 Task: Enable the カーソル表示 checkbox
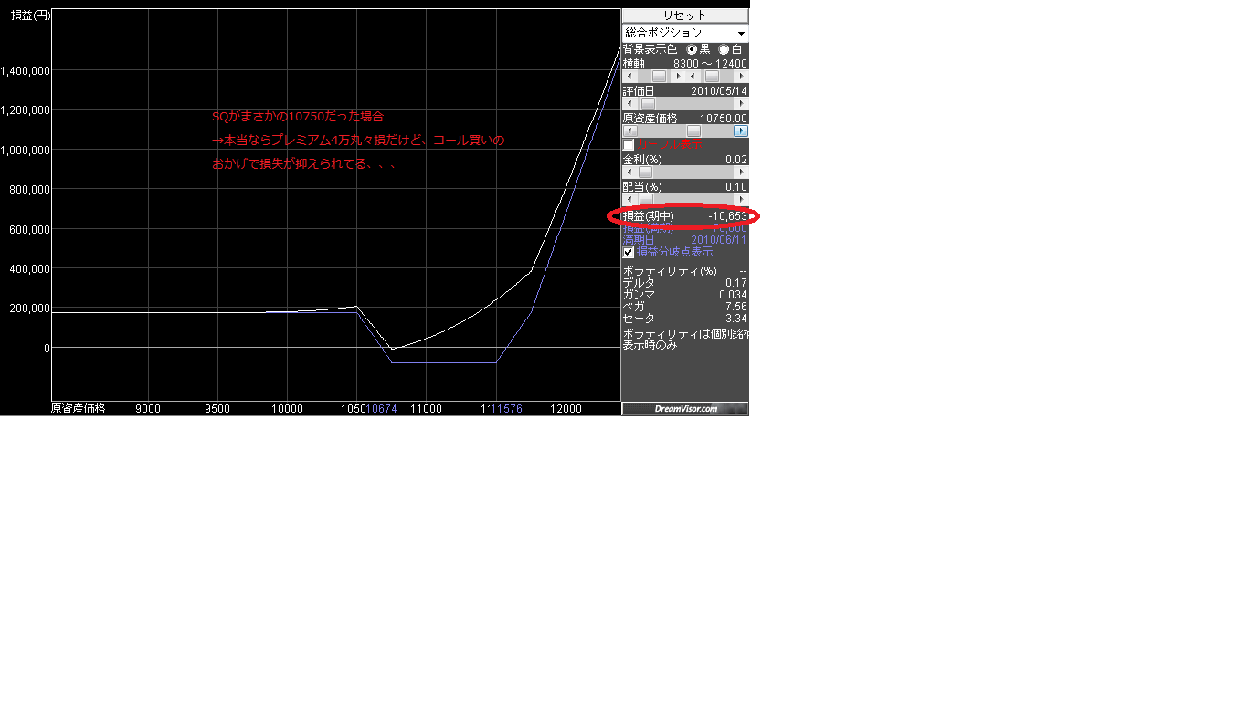(629, 145)
